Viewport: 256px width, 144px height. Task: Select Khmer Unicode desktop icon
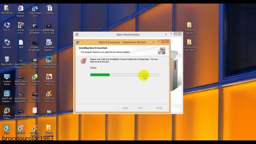[x=21, y=28]
